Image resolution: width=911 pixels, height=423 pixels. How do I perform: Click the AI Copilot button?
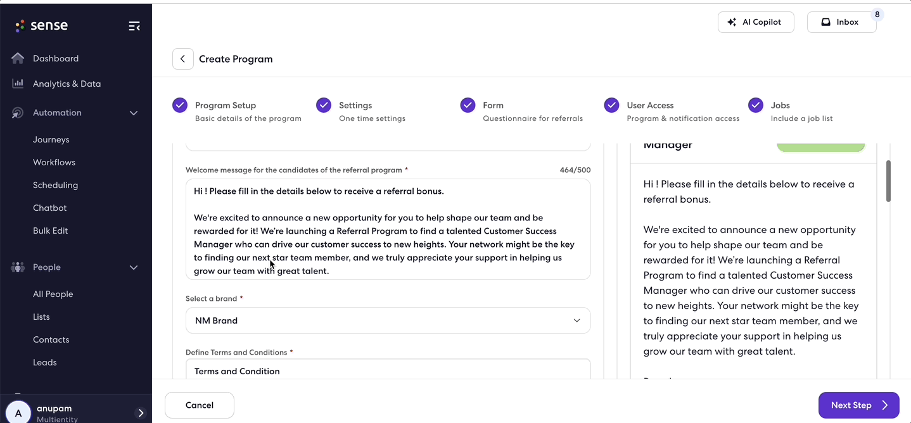756,22
